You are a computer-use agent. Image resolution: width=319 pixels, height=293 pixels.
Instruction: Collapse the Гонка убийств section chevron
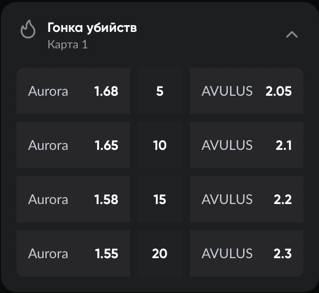292,34
